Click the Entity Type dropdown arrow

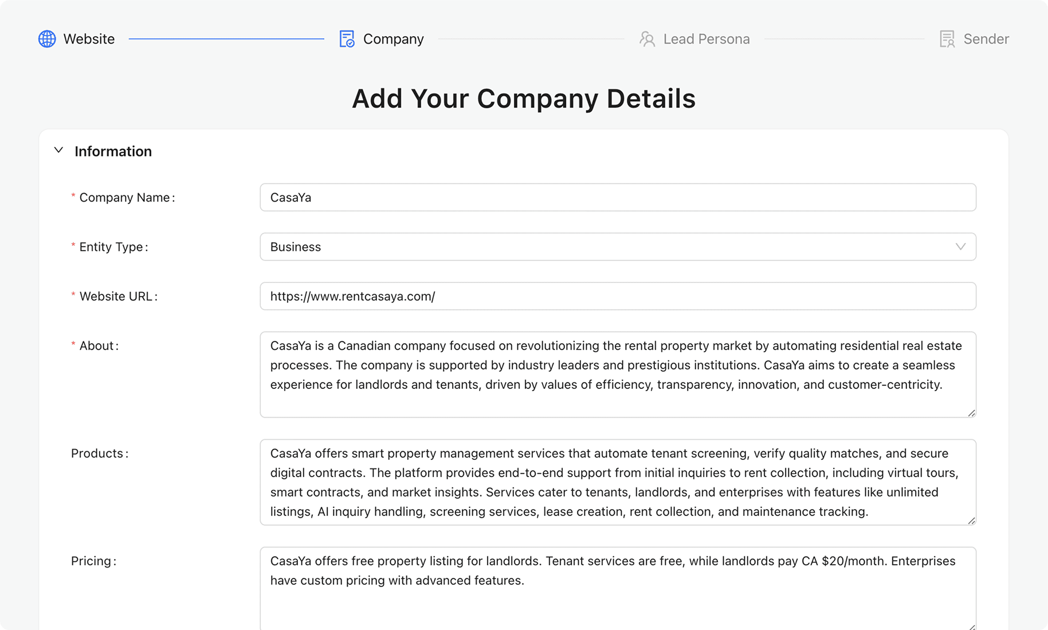pyautogui.click(x=960, y=247)
